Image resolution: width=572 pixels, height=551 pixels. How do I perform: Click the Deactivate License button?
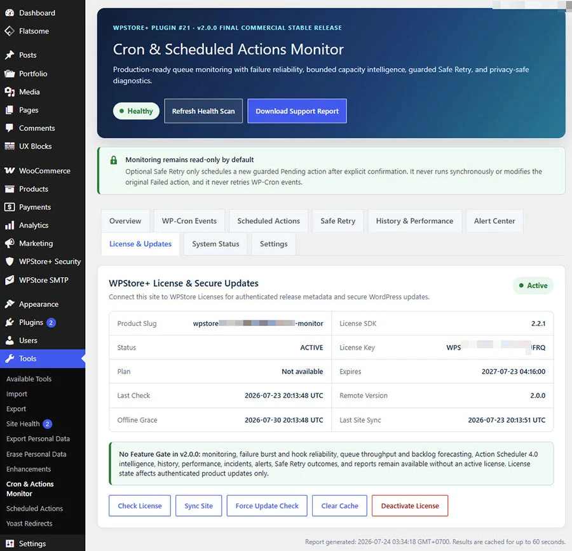[410, 506]
